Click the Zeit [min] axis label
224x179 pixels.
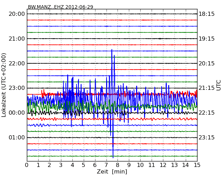click(x=112, y=171)
